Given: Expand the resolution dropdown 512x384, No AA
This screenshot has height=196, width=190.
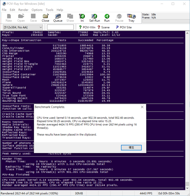Looking at the screenshot, I should 23,27.
